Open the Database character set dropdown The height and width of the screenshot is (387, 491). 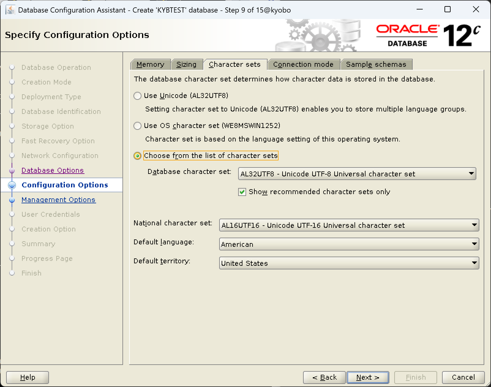pyautogui.click(x=357, y=174)
